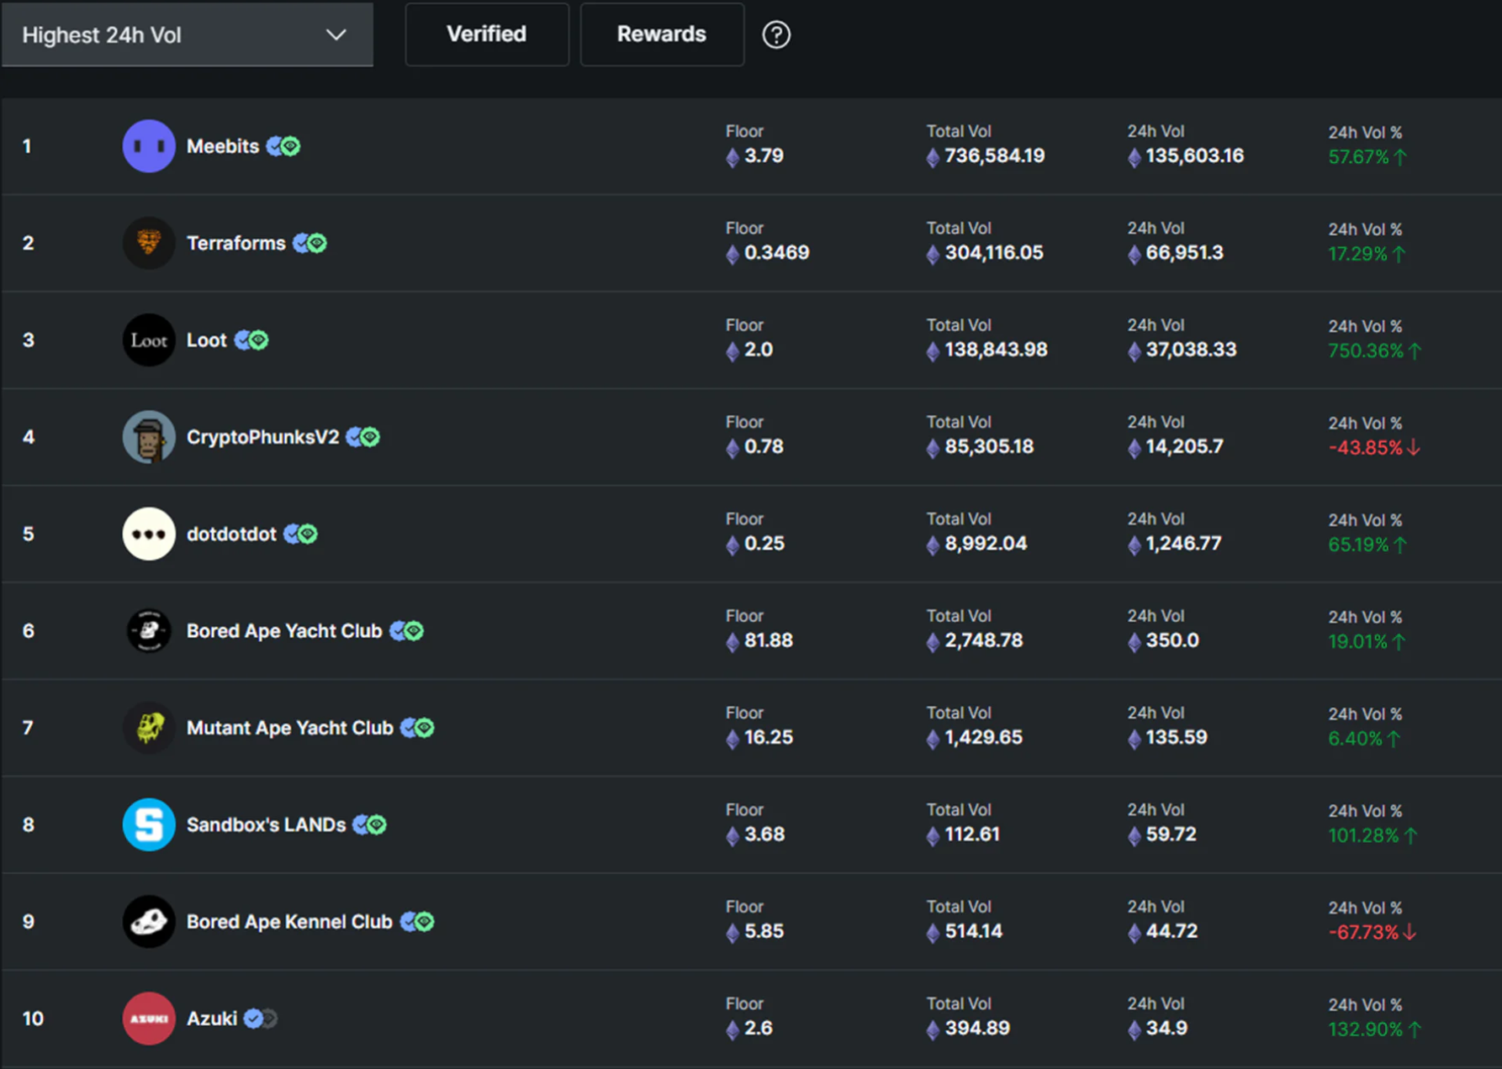Image resolution: width=1502 pixels, height=1069 pixels.
Task: Open the Highest 24h Vol sort dropdown
Action: pyautogui.click(x=187, y=34)
